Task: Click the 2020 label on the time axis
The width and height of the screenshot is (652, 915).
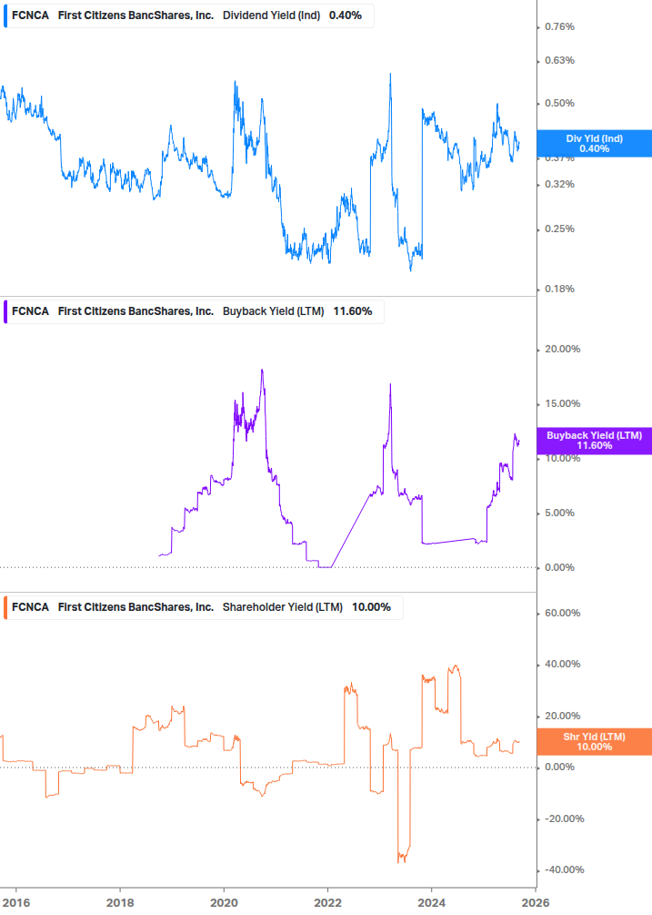Action: click(224, 903)
